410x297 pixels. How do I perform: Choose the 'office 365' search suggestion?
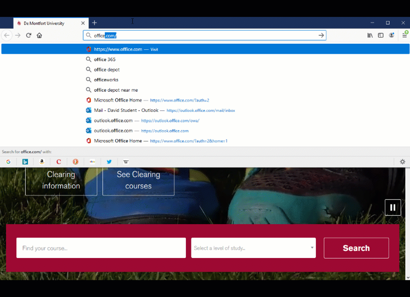click(x=205, y=59)
